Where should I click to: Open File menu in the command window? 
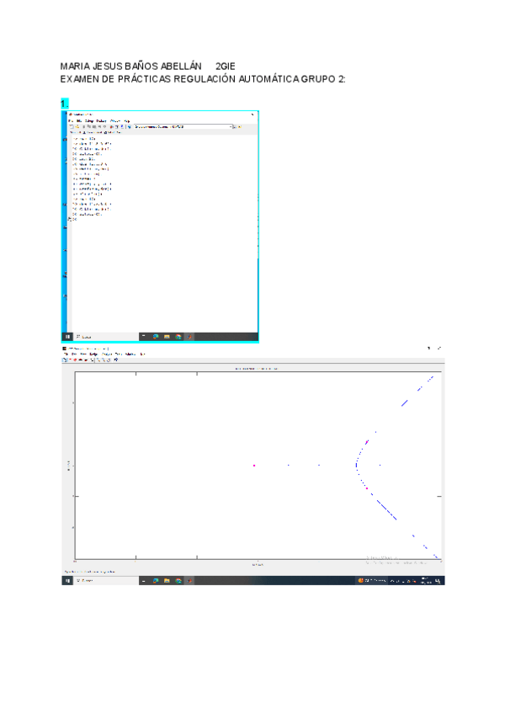(72, 120)
